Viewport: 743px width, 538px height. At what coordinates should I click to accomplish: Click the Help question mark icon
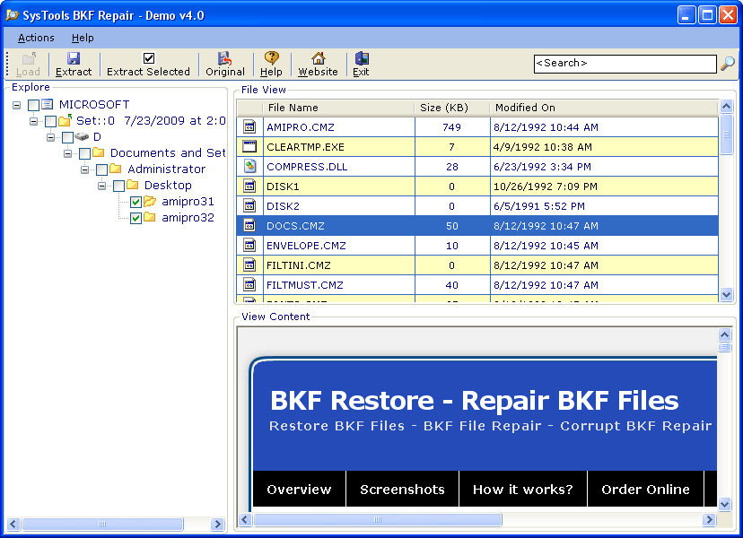(x=271, y=58)
